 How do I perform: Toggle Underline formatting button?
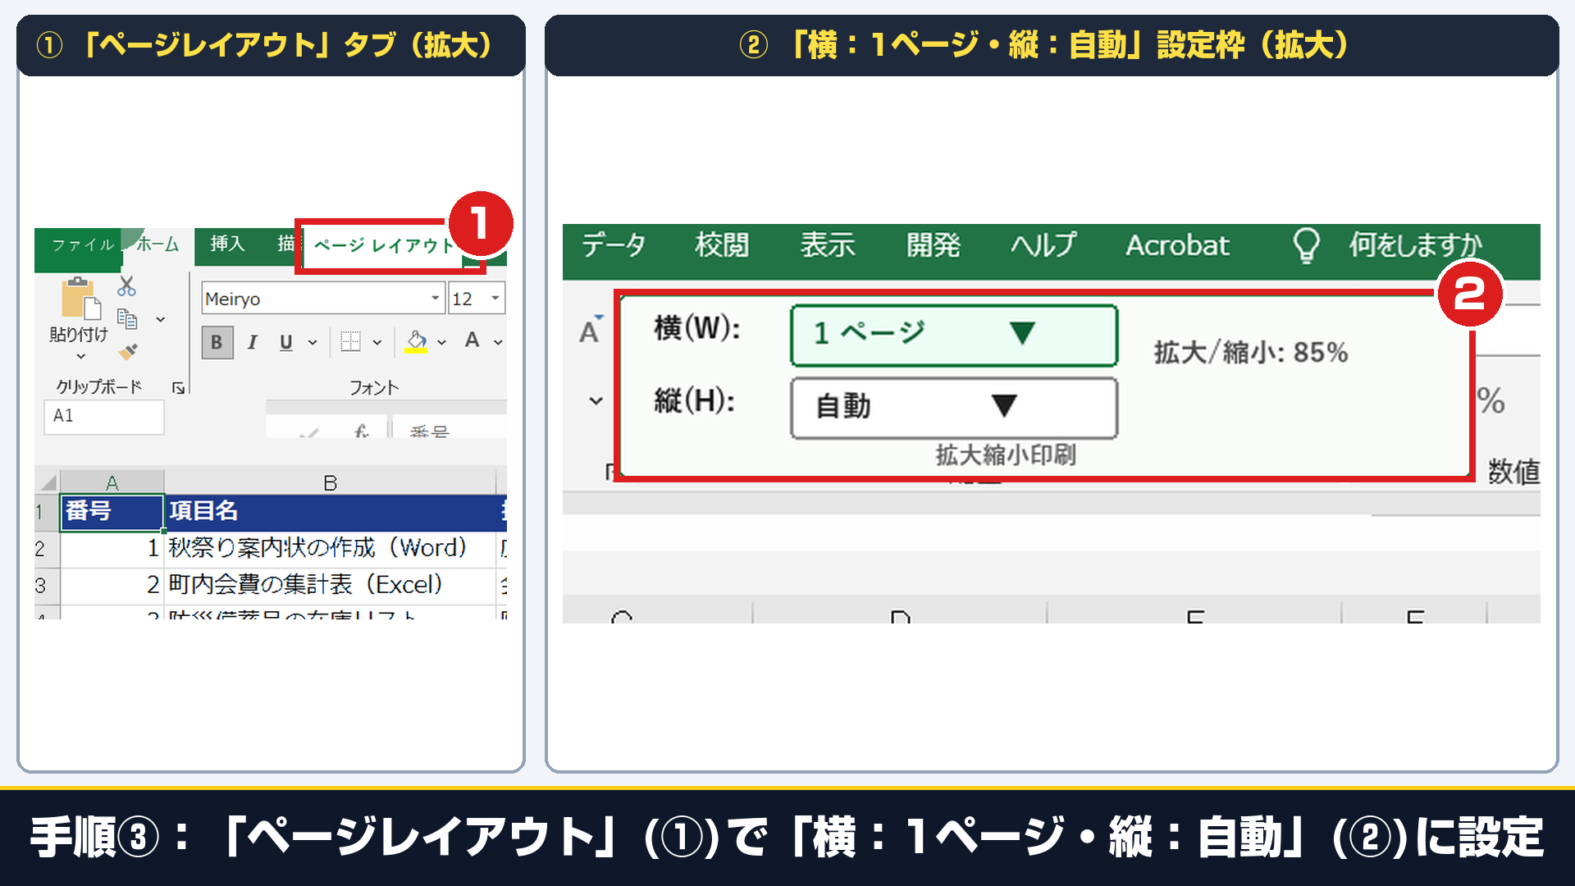[285, 342]
